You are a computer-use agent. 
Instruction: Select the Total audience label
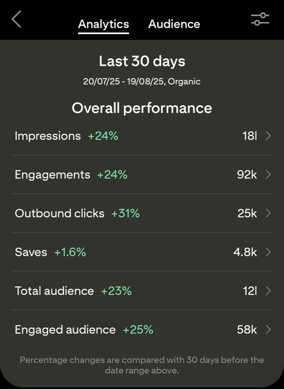point(54,291)
